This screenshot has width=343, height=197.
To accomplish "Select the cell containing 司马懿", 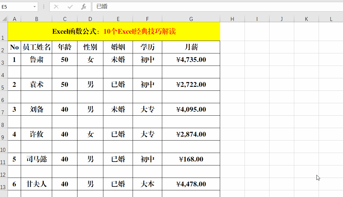I will [x=36, y=159].
